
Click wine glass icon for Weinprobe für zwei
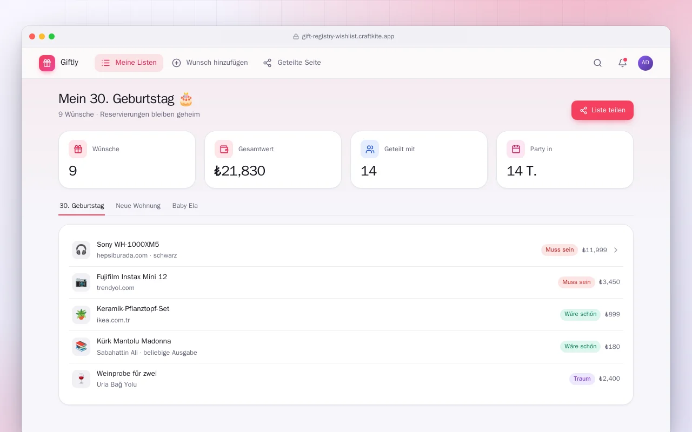coord(81,379)
